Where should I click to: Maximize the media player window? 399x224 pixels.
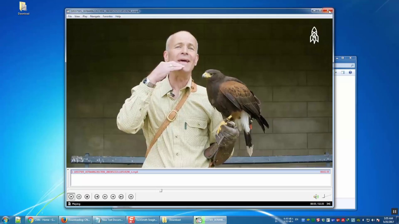click(320, 11)
